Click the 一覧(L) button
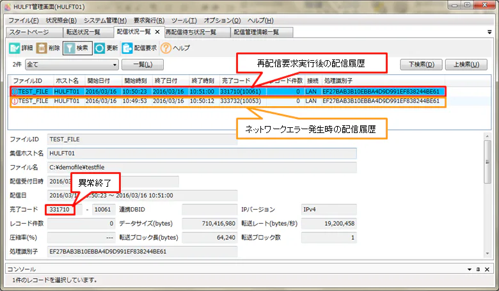The image size is (499, 291). click(143, 65)
